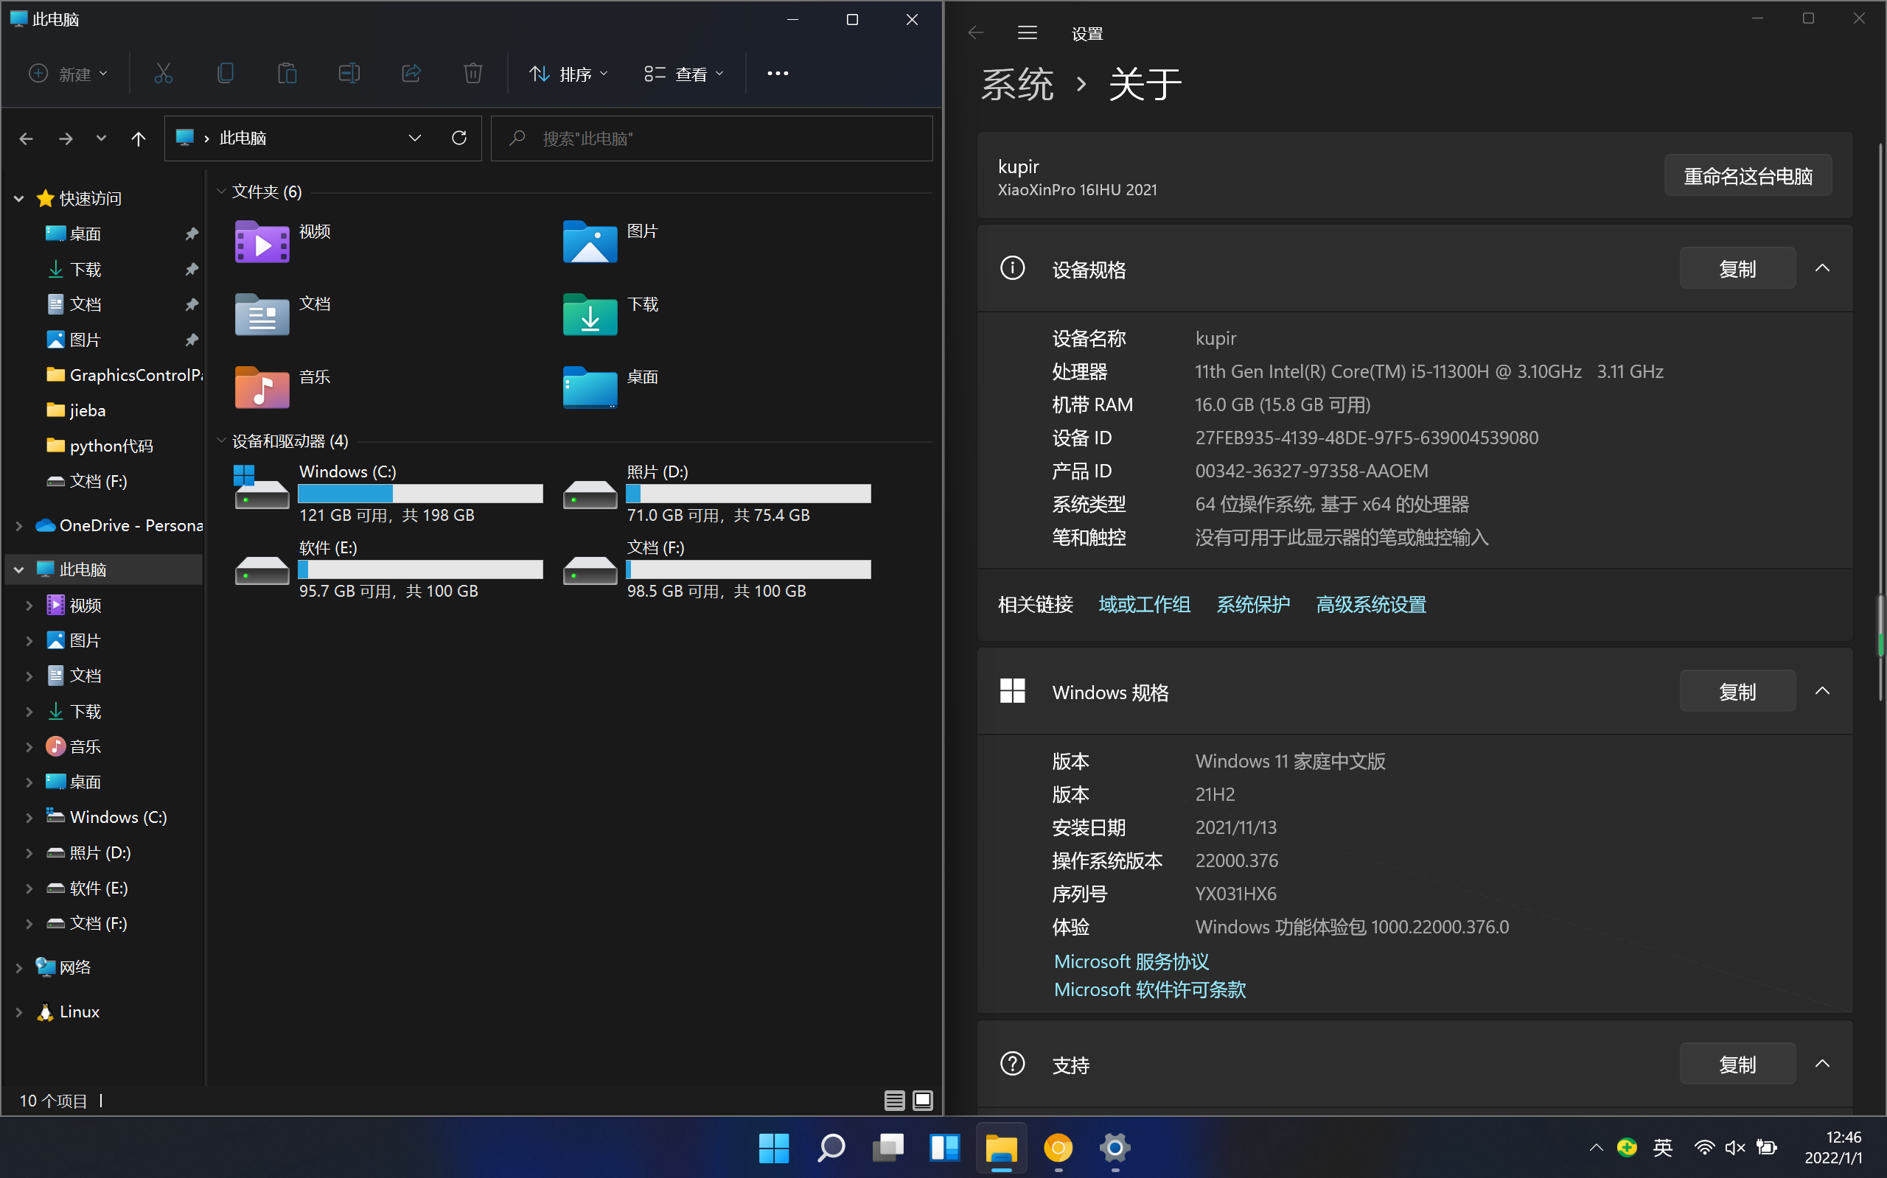1887x1178 pixels.
Task: Click the Paste icon in File Explorer toolbar
Action: pyautogui.click(x=287, y=73)
